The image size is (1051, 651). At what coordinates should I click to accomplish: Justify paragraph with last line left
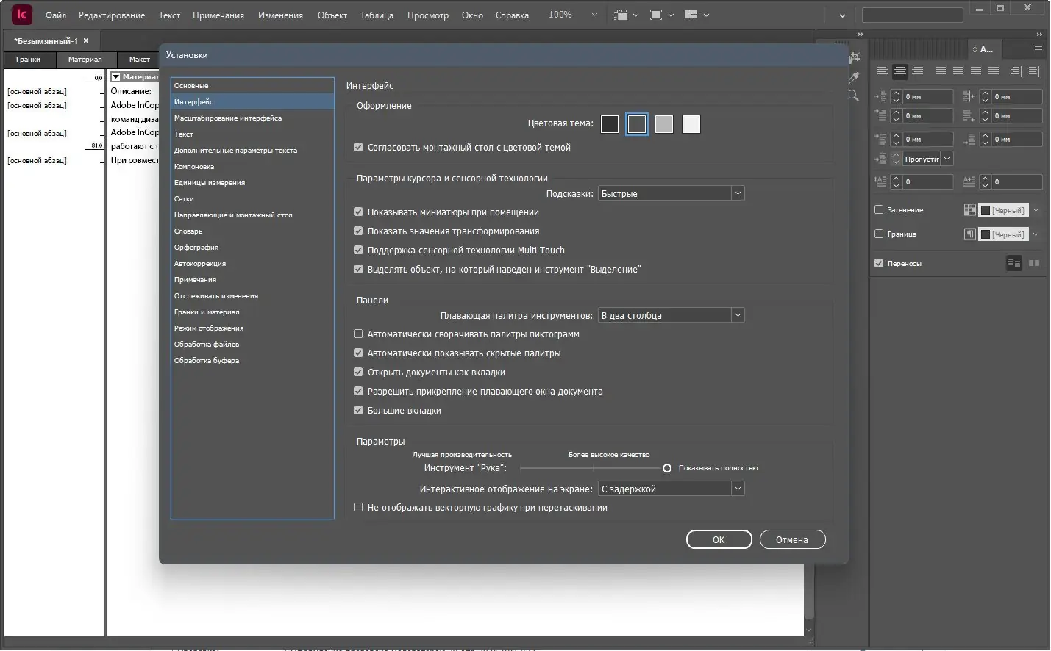coord(941,72)
